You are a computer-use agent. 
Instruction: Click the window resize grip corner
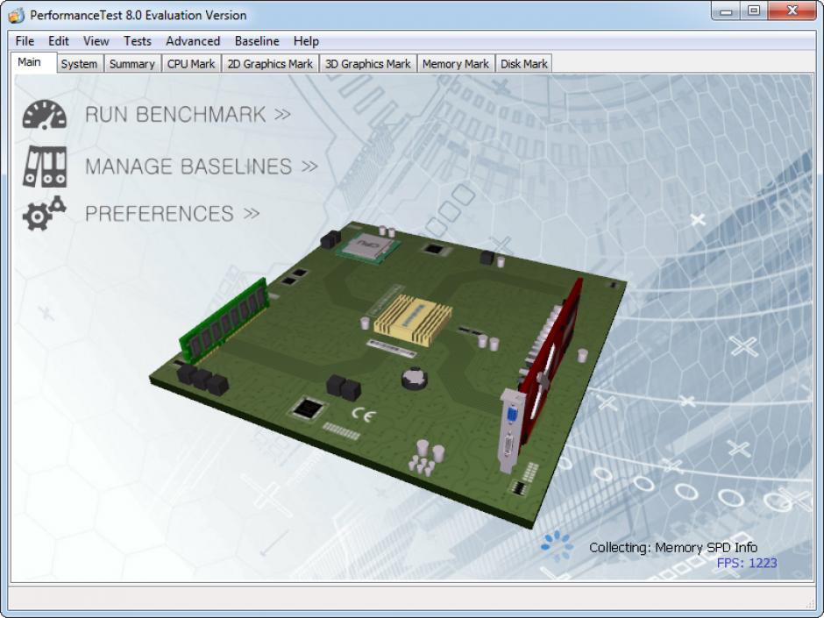[x=808, y=603]
